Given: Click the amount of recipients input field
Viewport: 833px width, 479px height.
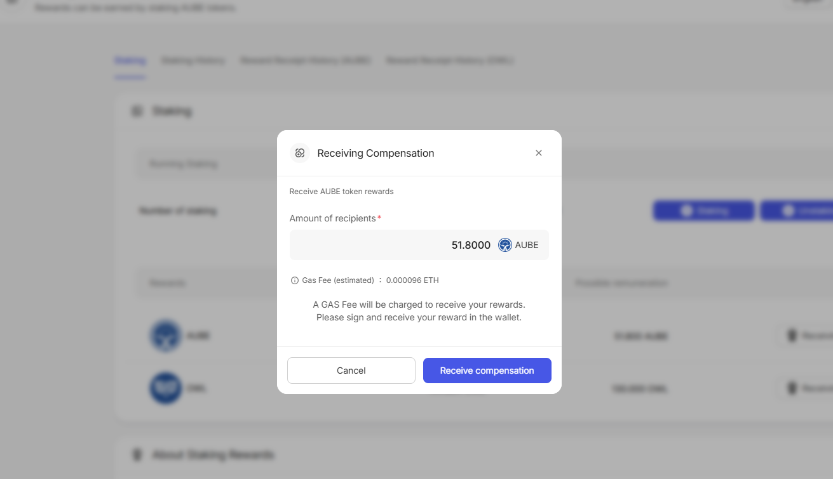Looking at the screenshot, I should 391,245.
